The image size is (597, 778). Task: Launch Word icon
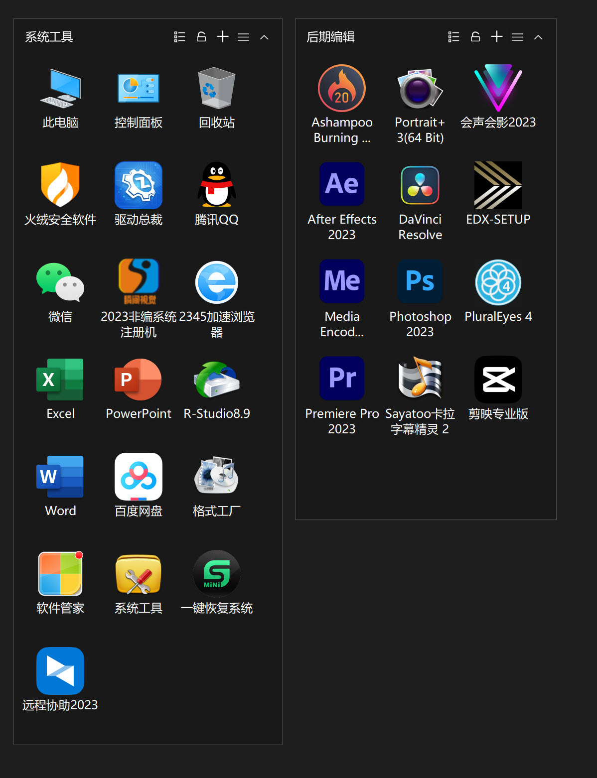[60, 477]
